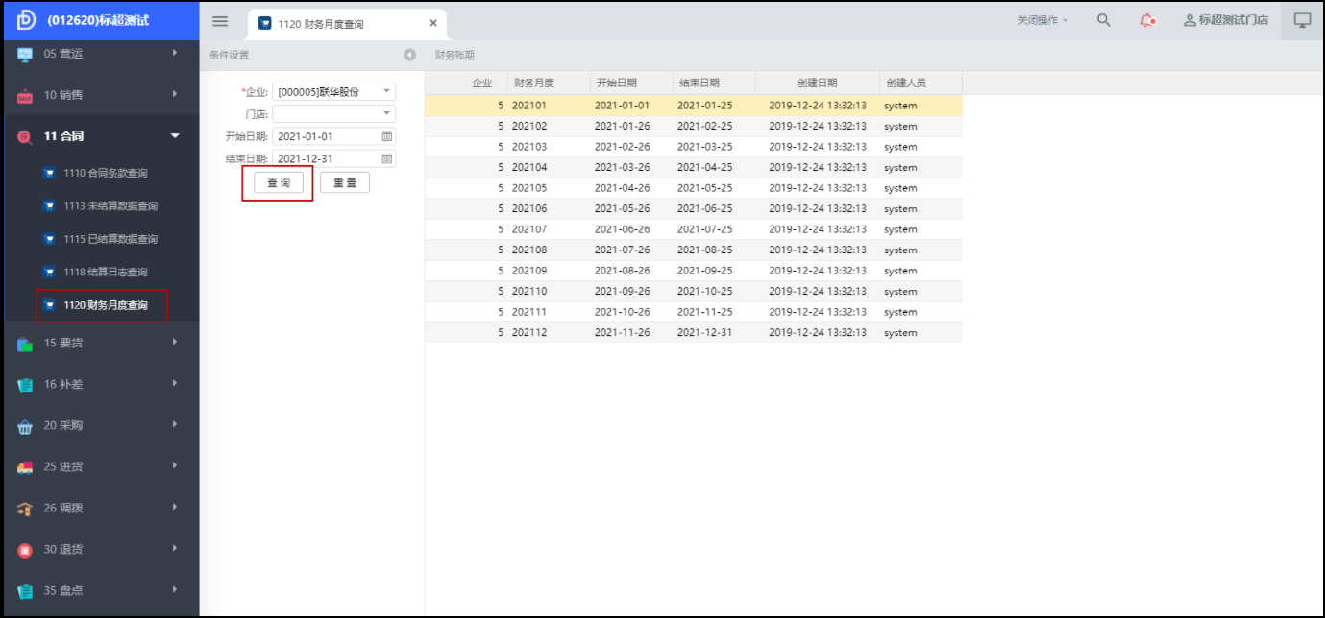Image resolution: width=1325 pixels, height=618 pixels.
Task: Open calendar picker for 结束日期
Action: coord(387,158)
